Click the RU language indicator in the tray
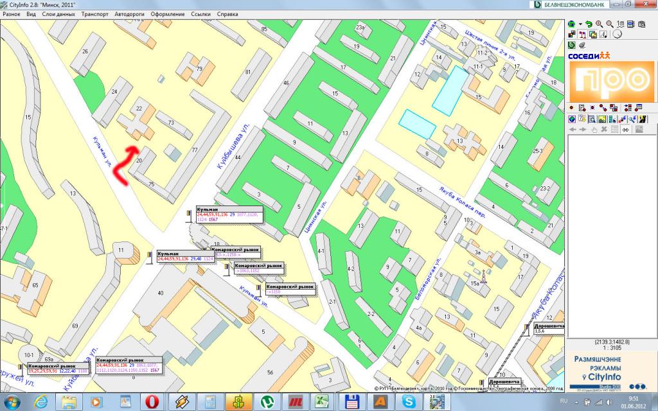 564,401
